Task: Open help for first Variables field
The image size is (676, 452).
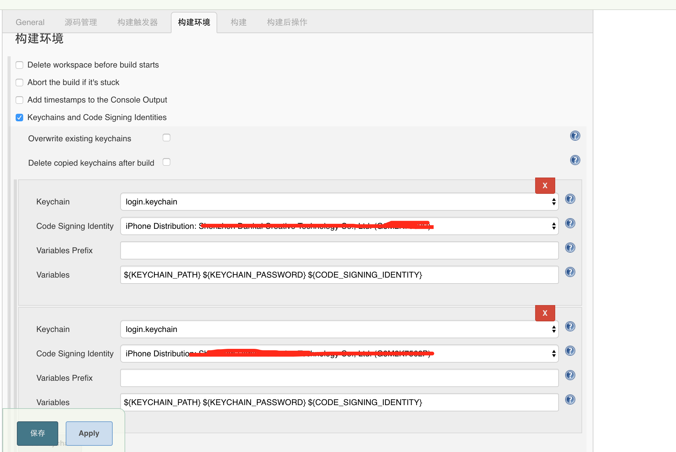Action: click(x=570, y=272)
